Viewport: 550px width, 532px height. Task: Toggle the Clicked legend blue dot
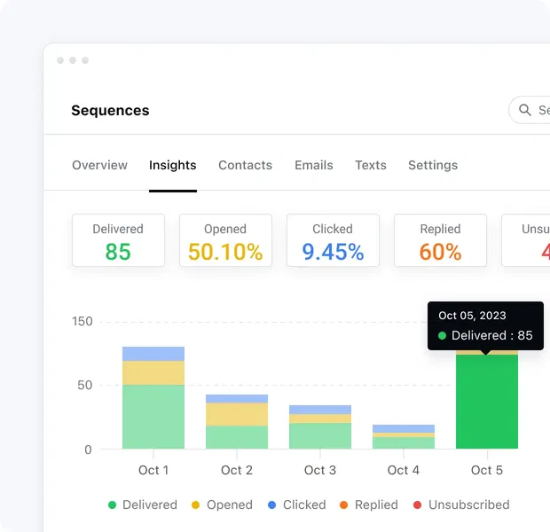[x=272, y=505]
